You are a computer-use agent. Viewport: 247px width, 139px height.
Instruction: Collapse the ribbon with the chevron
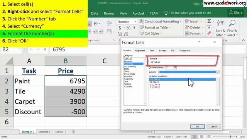coord(244,40)
